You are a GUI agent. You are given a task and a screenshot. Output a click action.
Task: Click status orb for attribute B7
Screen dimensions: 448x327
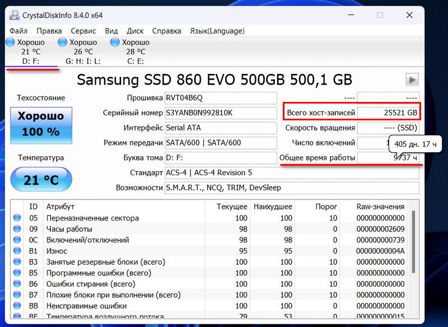[x=17, y=295]
